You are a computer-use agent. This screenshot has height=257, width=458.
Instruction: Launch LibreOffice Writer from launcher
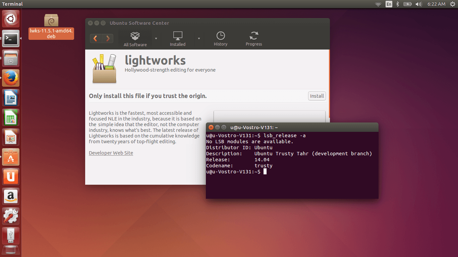click(x=11, y=98)
